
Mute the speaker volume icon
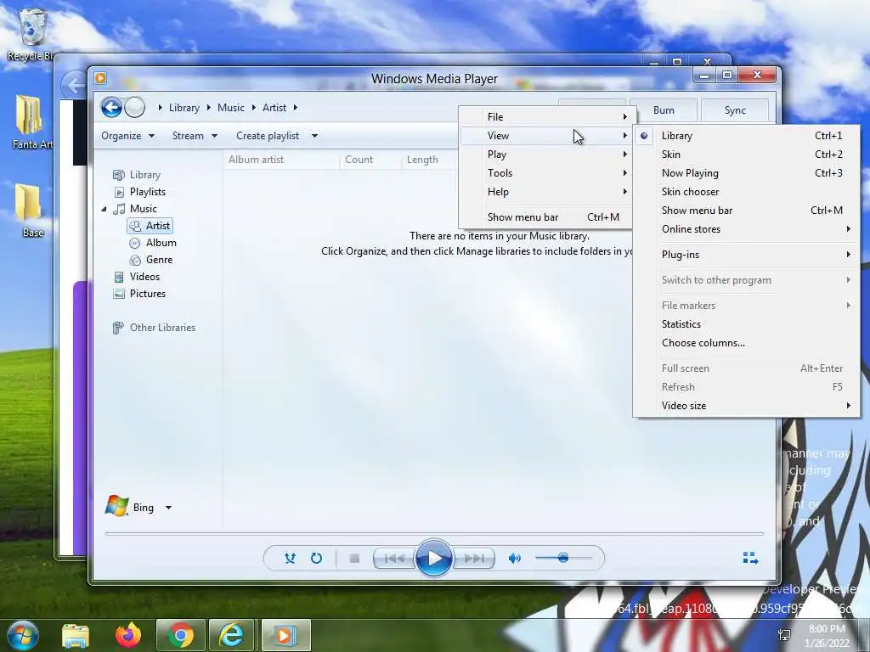coord(514,559)
